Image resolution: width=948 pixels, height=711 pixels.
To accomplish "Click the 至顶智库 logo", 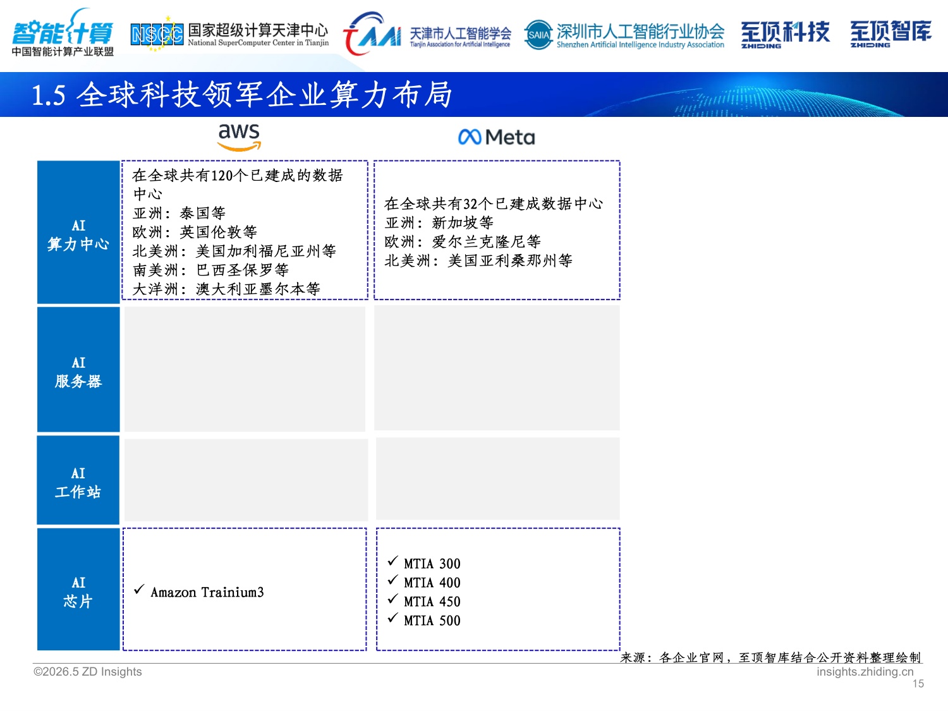I will (x=890, y=34).
